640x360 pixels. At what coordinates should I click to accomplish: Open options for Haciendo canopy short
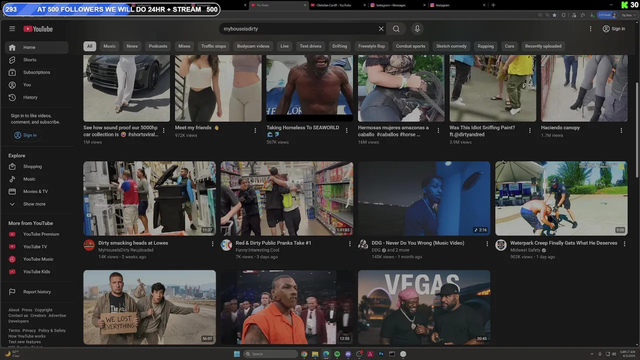621,130
